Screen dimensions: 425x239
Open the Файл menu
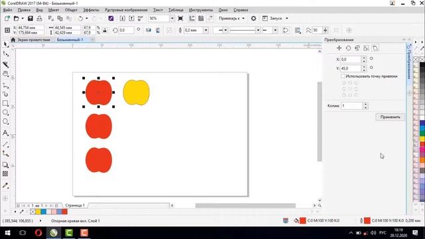coord(7,10)
